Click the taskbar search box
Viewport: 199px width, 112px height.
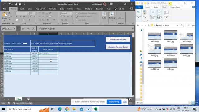pos(28,109)
